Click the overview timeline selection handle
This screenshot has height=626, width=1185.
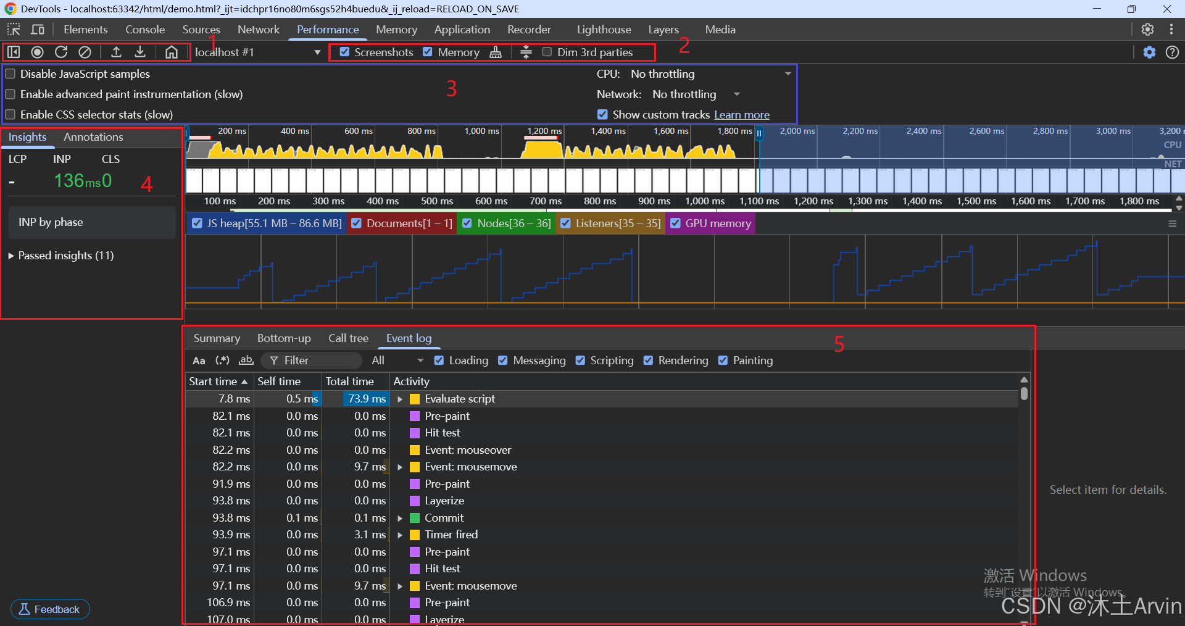point(759,133)
